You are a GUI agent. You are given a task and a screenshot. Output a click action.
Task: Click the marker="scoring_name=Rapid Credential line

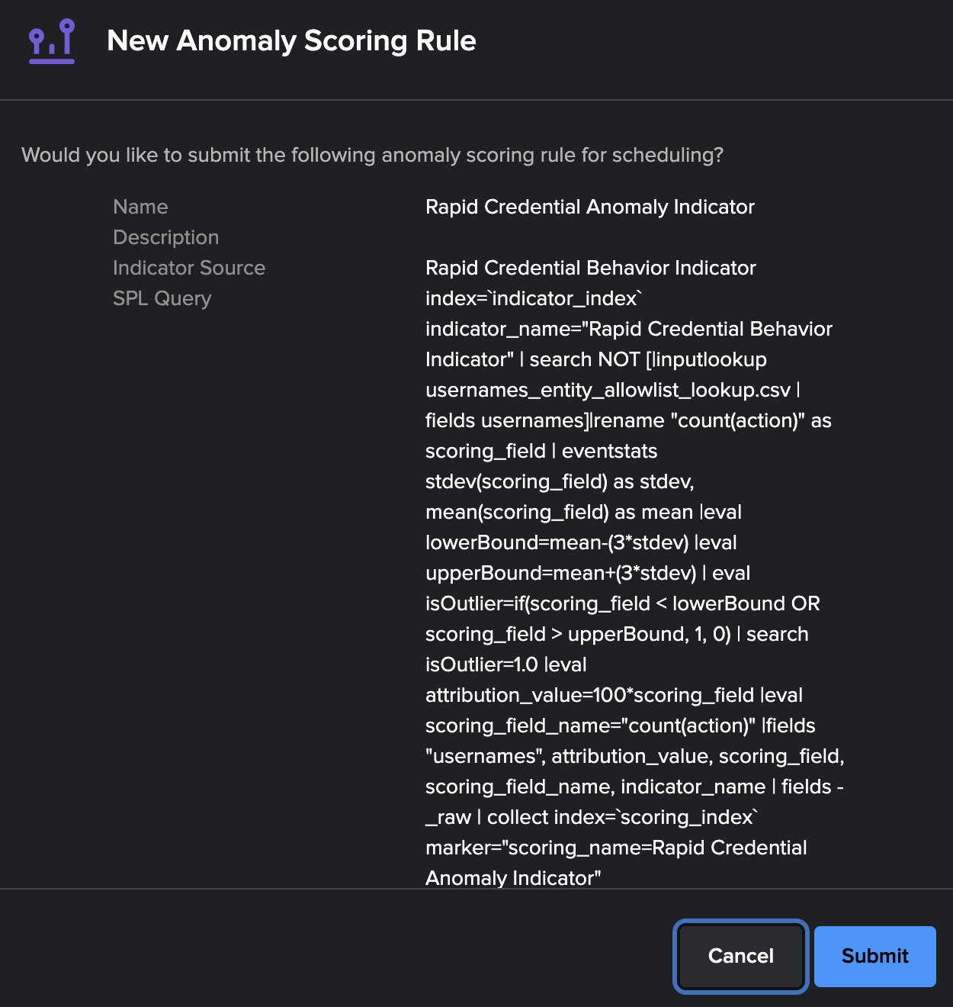coord(615,848)
